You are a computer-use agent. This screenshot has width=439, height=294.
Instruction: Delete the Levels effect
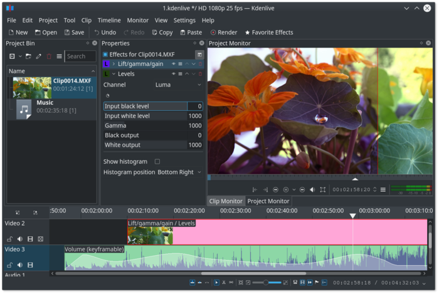[201, 74]
